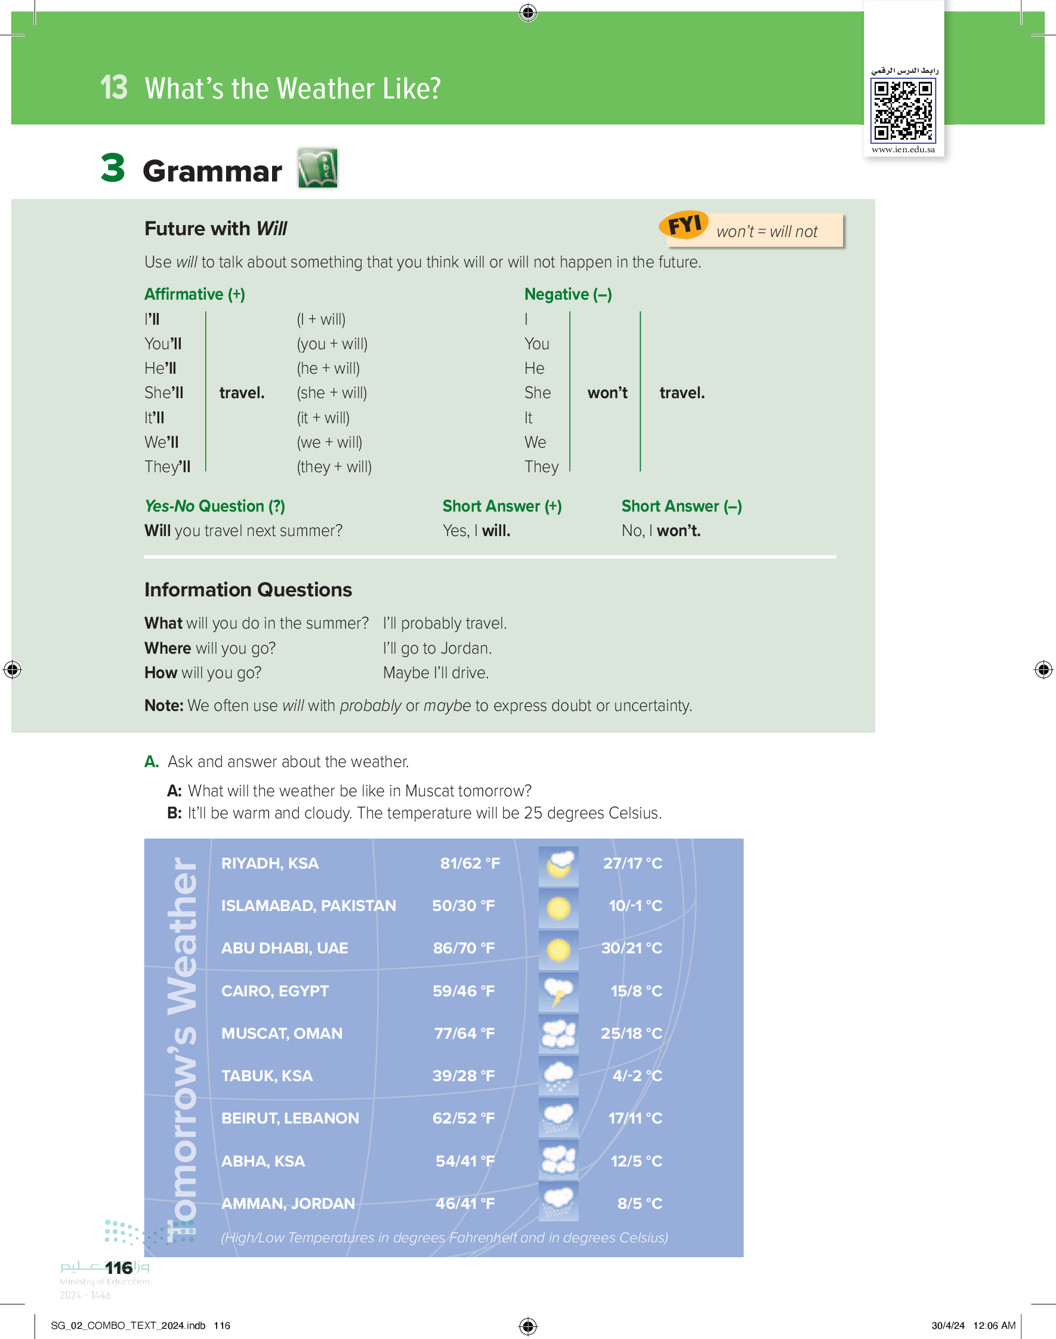Click the "Future with Will" heading

pyautogui.click(x=216, y=228)
